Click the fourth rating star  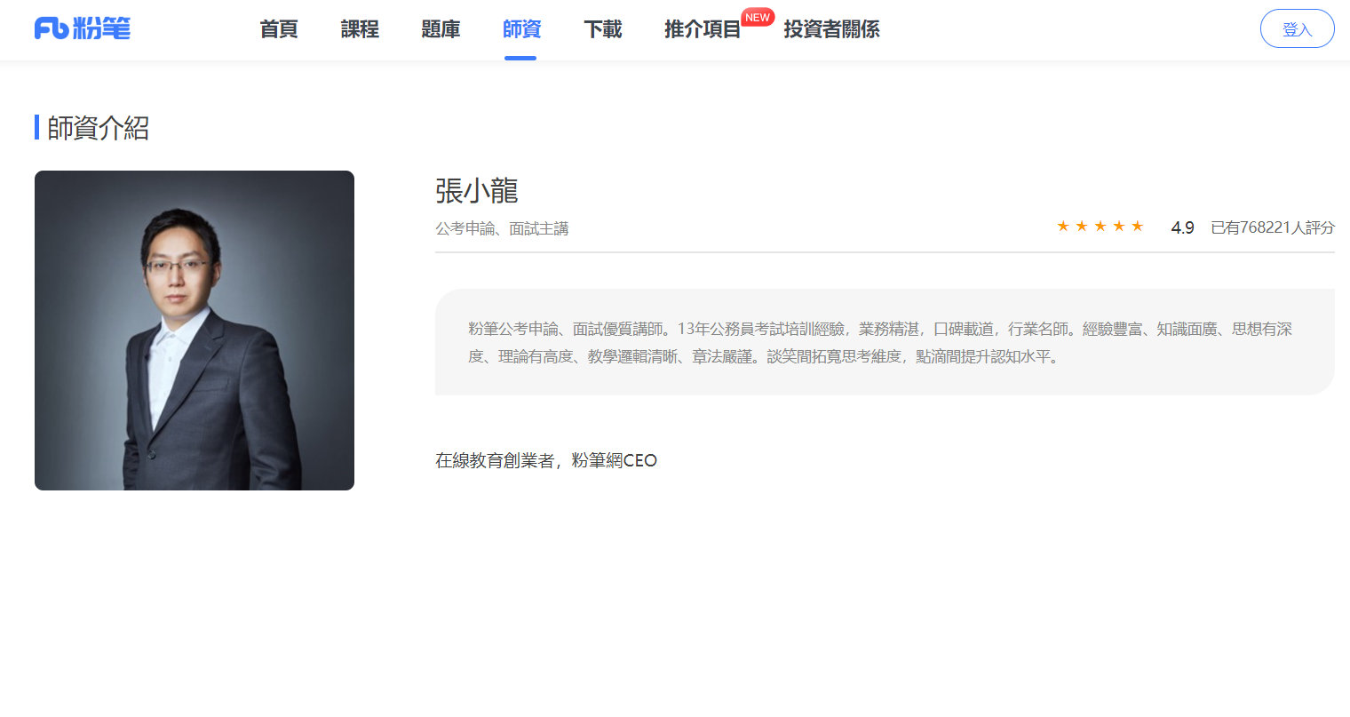(x=1119, y=227)
